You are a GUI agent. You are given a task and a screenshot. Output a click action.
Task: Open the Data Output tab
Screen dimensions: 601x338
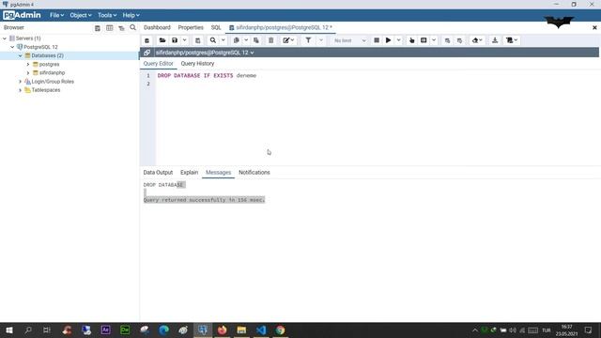click(158, 173)
